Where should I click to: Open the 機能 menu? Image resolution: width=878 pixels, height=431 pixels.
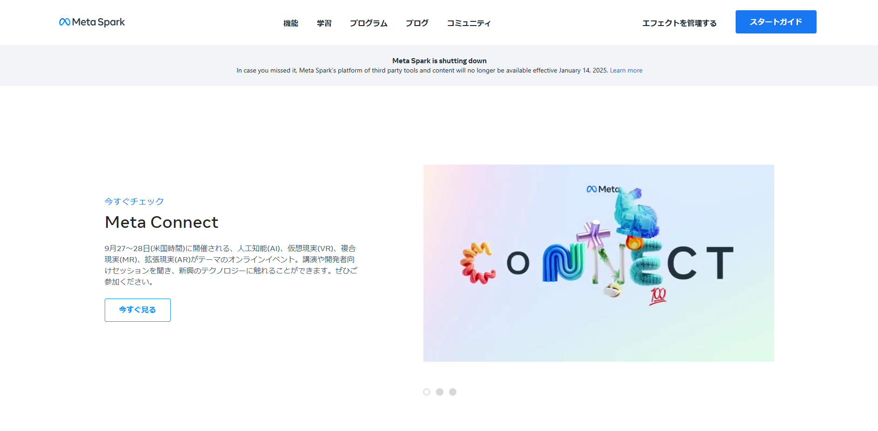tap(291, 23)
